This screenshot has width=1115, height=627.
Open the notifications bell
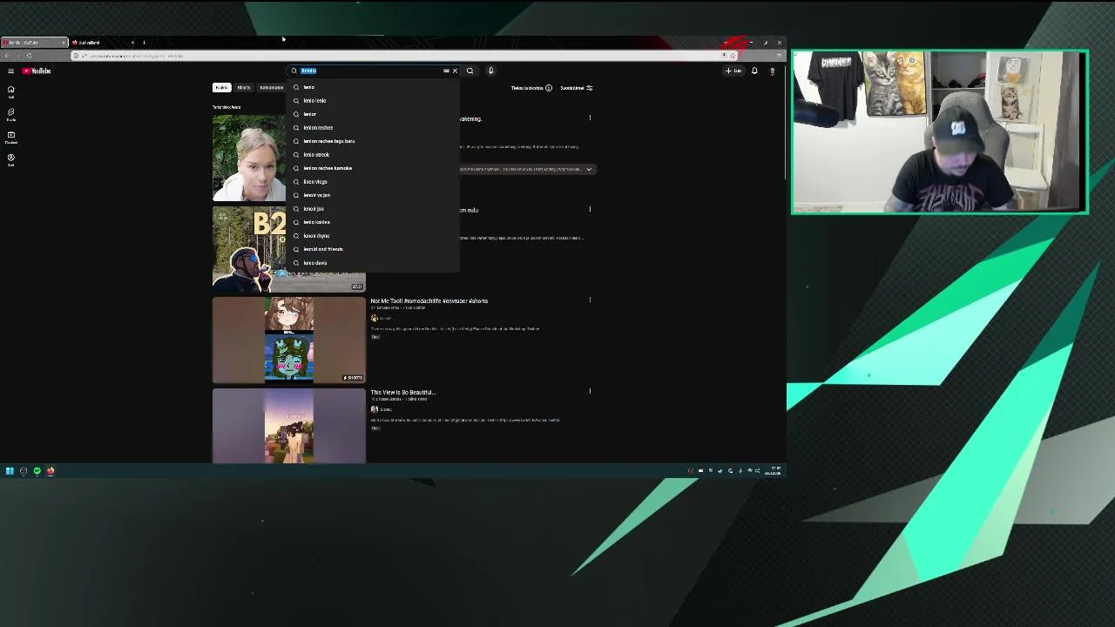754,71
